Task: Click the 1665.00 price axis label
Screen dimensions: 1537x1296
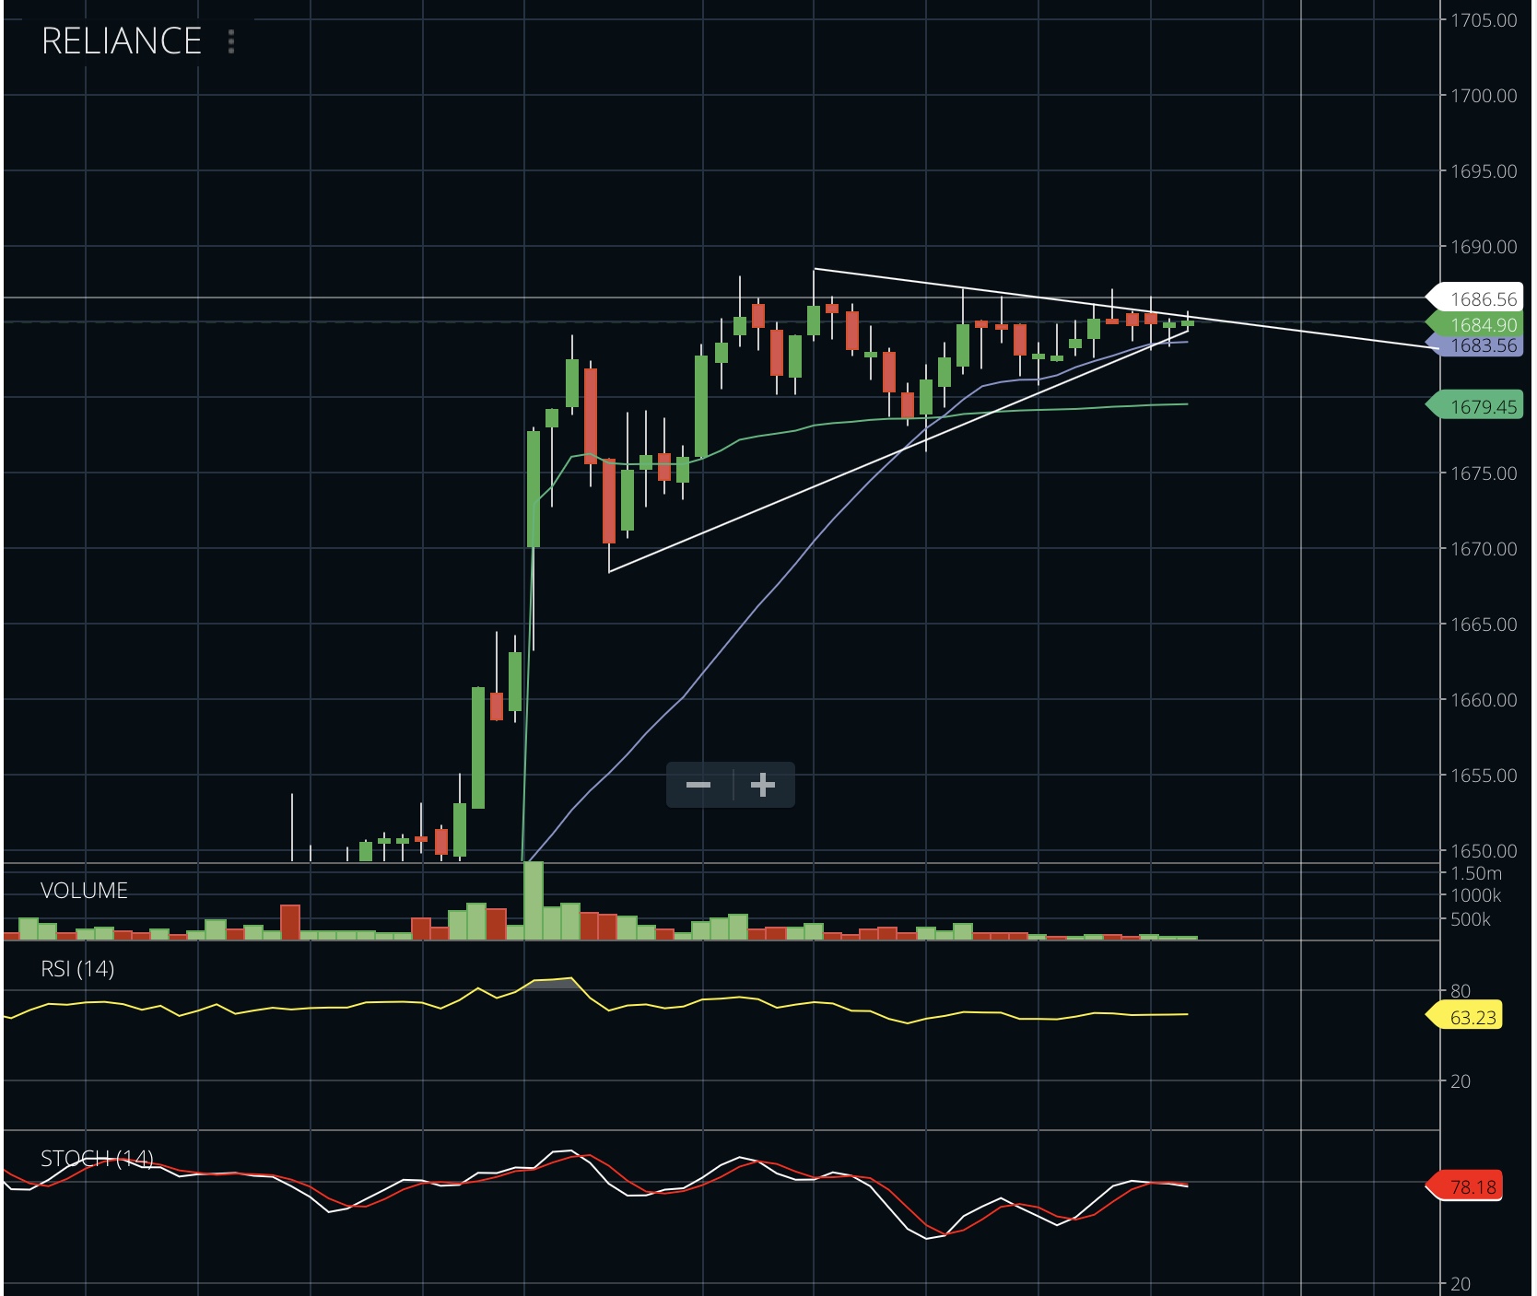Action: click(1484, 625)
